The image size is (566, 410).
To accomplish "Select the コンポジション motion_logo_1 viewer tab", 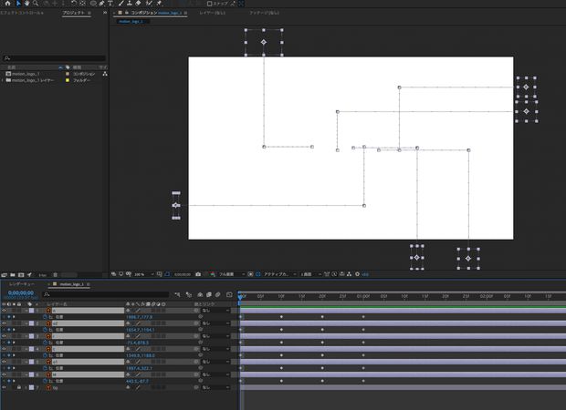I will pyautogui.click(x=156, y=13).
